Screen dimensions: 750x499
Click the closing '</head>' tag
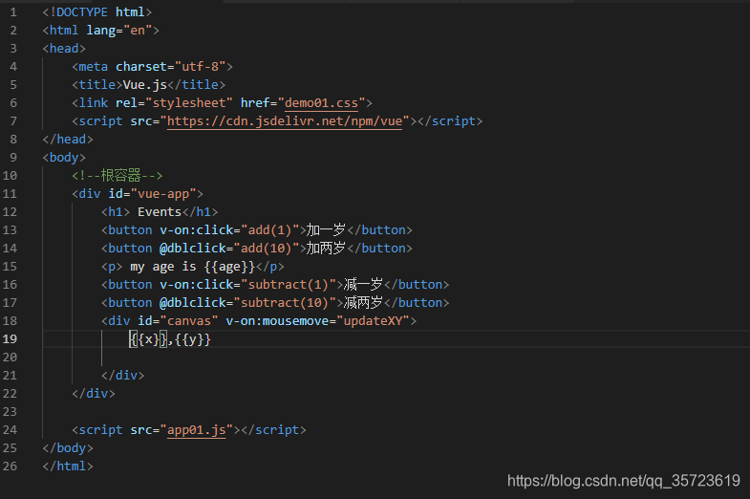point(68,140)
